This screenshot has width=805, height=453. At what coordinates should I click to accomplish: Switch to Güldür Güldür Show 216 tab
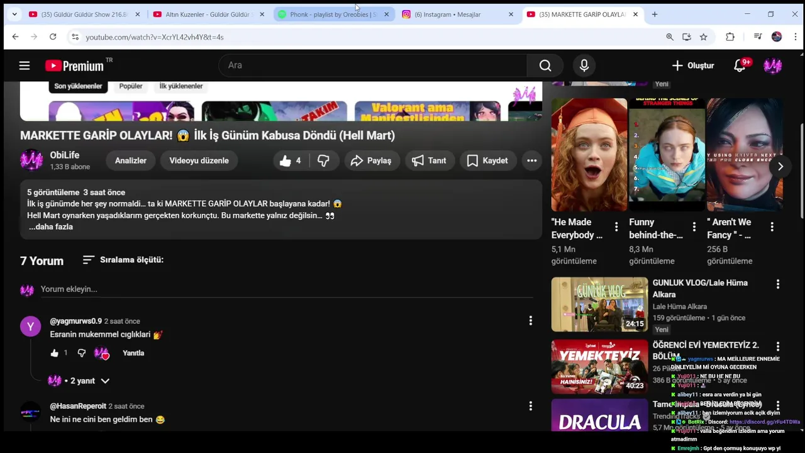tap(83, 14)
